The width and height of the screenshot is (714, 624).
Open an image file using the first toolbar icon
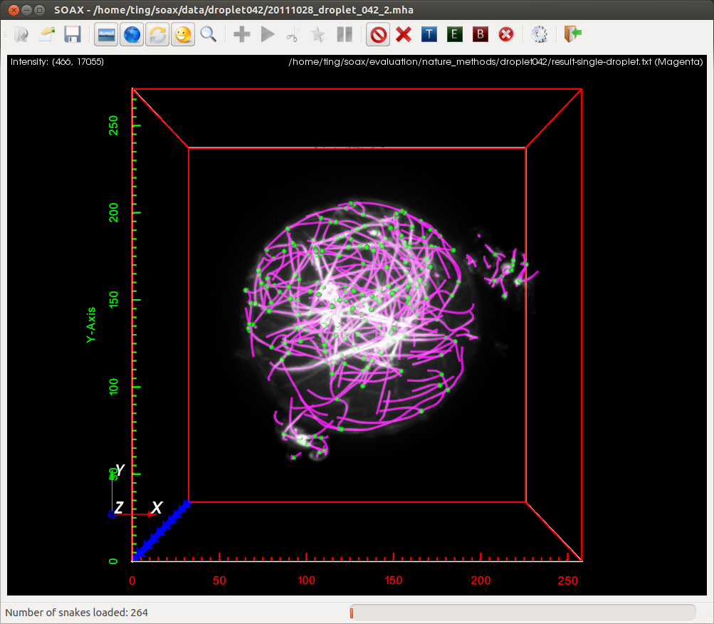point(20,33)
